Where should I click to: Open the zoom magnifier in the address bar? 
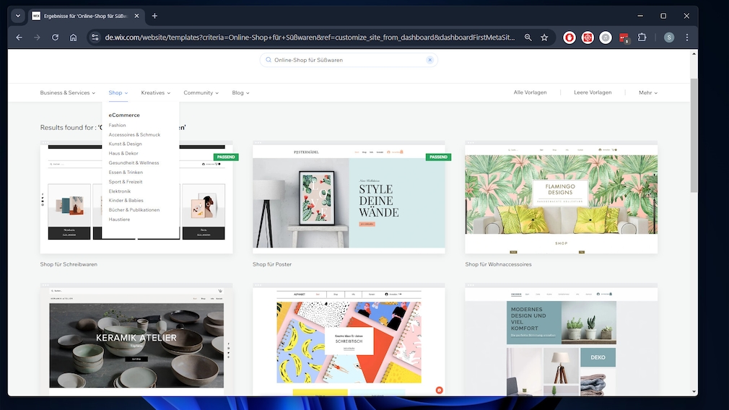tap(528, 38)
